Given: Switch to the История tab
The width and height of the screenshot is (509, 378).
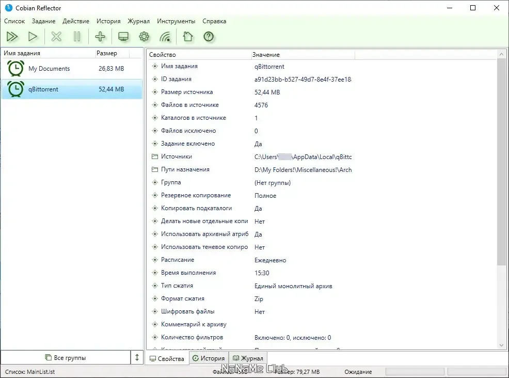Looking at the screenshot, I should coord(209,358).
